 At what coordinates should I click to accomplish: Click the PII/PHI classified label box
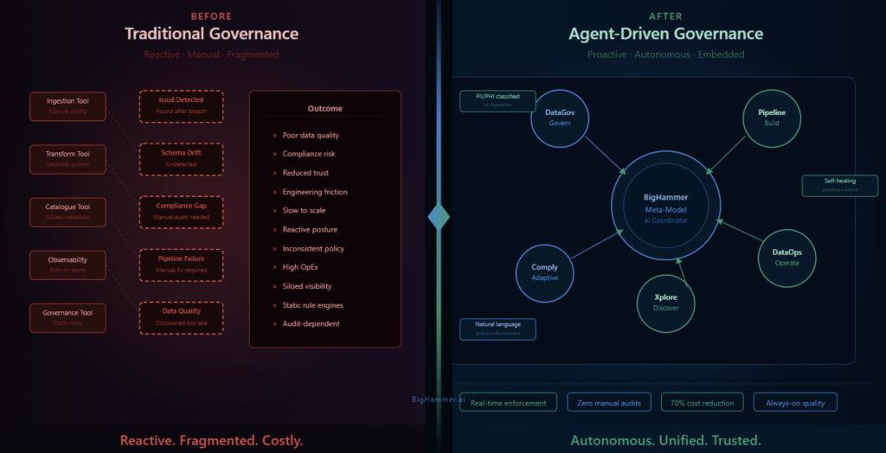tap(498, 100)
